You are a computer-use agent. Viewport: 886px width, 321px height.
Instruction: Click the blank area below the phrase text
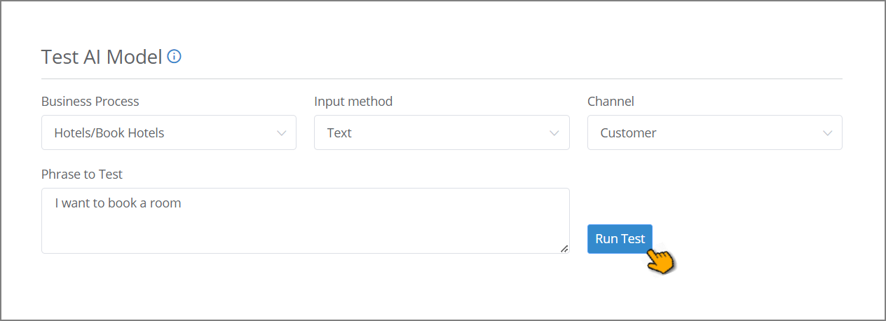(306, 233)
